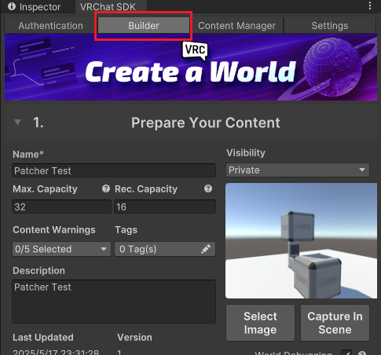Click the Last Updated label
The width and height of the screenshot is (381, 355).
click(43, 338)
